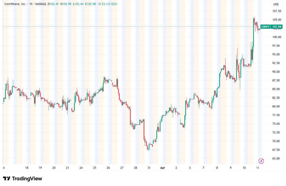The height and width of the screenshot is (186, 286).
Task: Click the 65.00 level on the price axis
Action: (x=277, y=158)
